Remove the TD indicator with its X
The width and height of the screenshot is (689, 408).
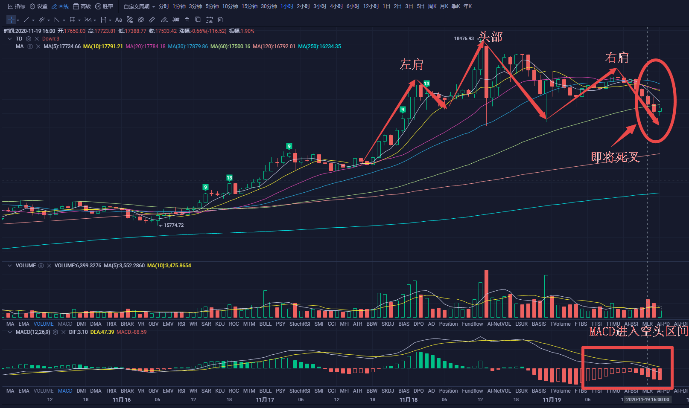(37, 39)
